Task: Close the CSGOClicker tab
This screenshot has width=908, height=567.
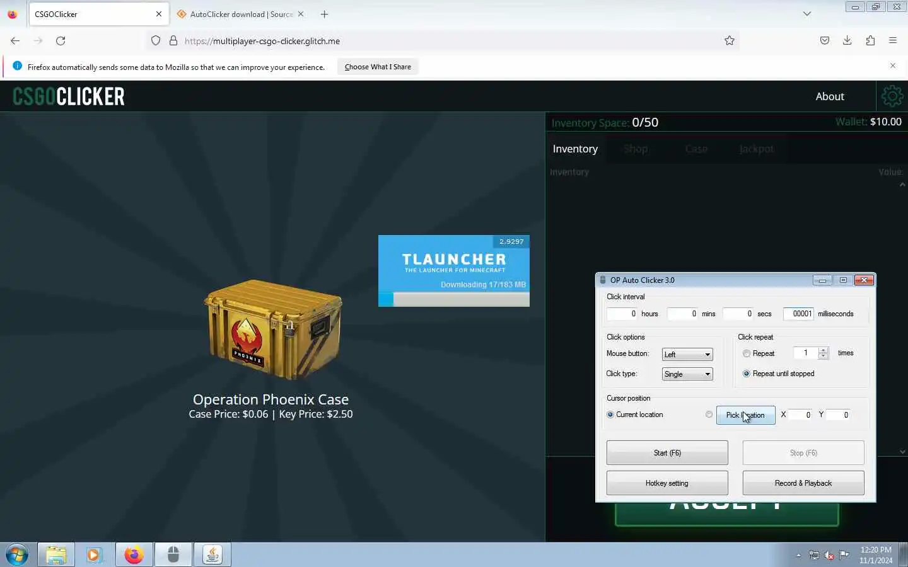Action: point(159,14)
